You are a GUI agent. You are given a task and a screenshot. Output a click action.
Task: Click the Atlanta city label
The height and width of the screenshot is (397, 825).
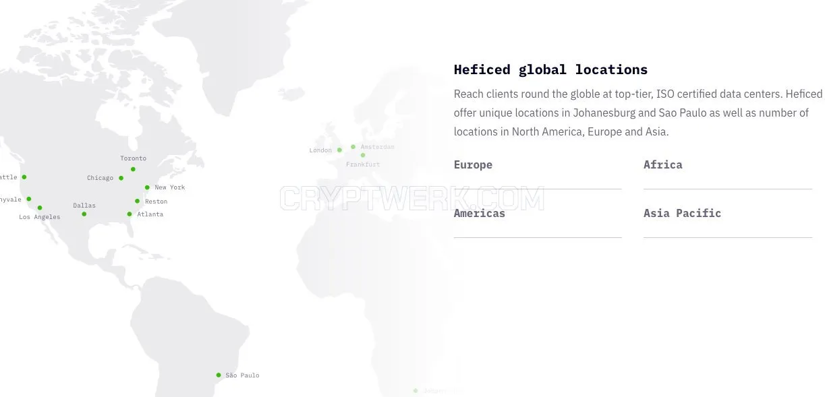click(x=150, y=214)
